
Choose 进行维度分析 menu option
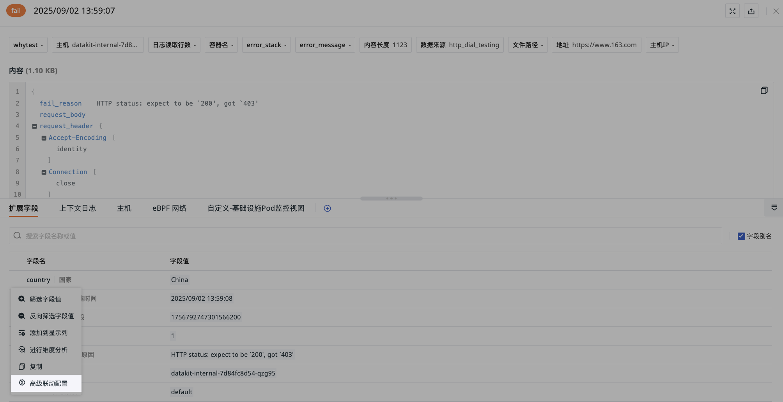coord(48,350)
